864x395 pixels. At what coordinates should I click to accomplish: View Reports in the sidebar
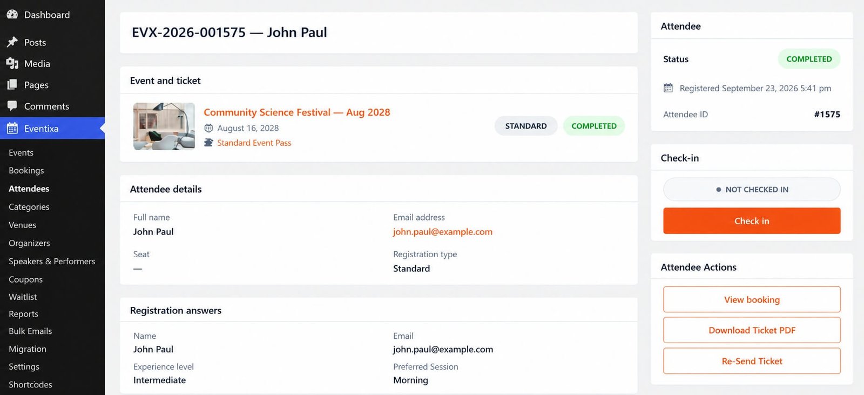tap(24, 314)
